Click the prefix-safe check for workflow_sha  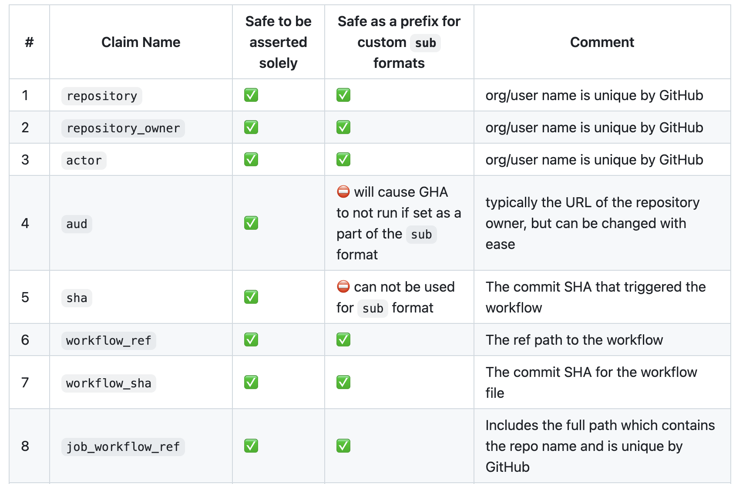tap(343, 382)
